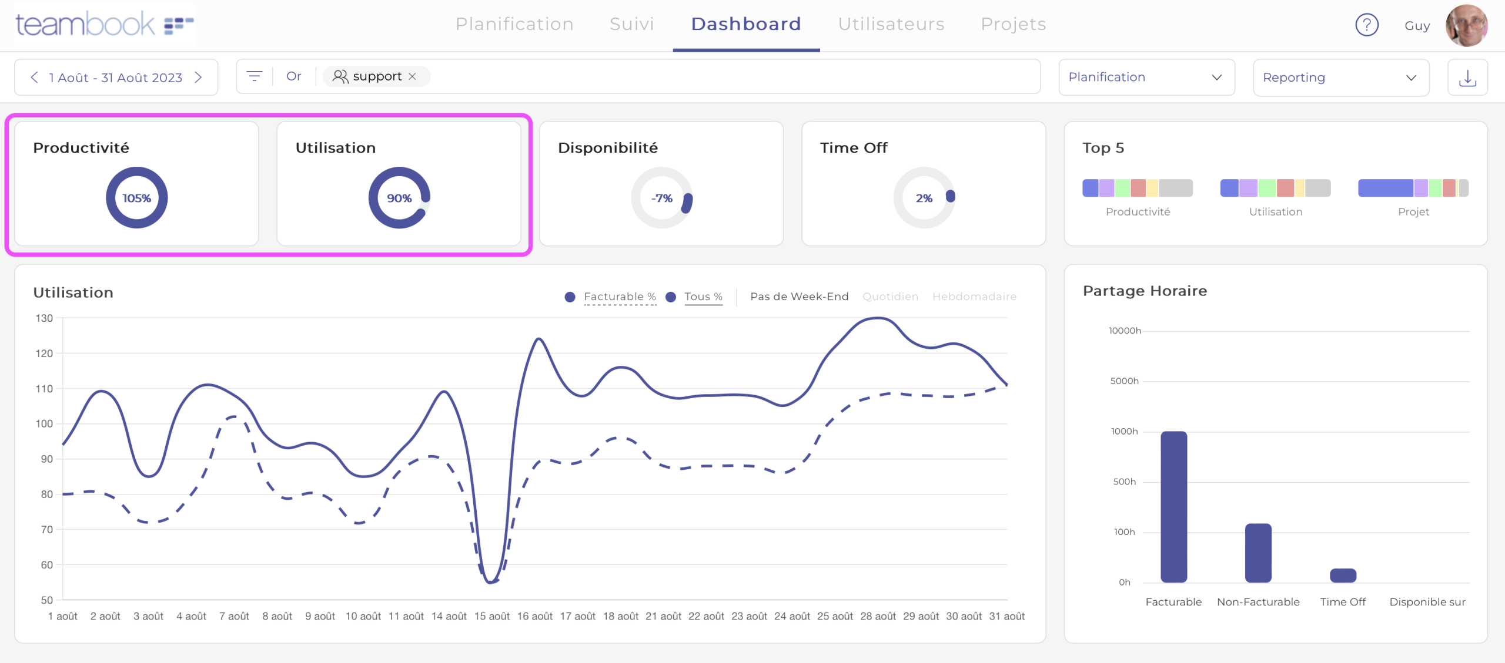Open the help question mark icon

click(1367, 25)
